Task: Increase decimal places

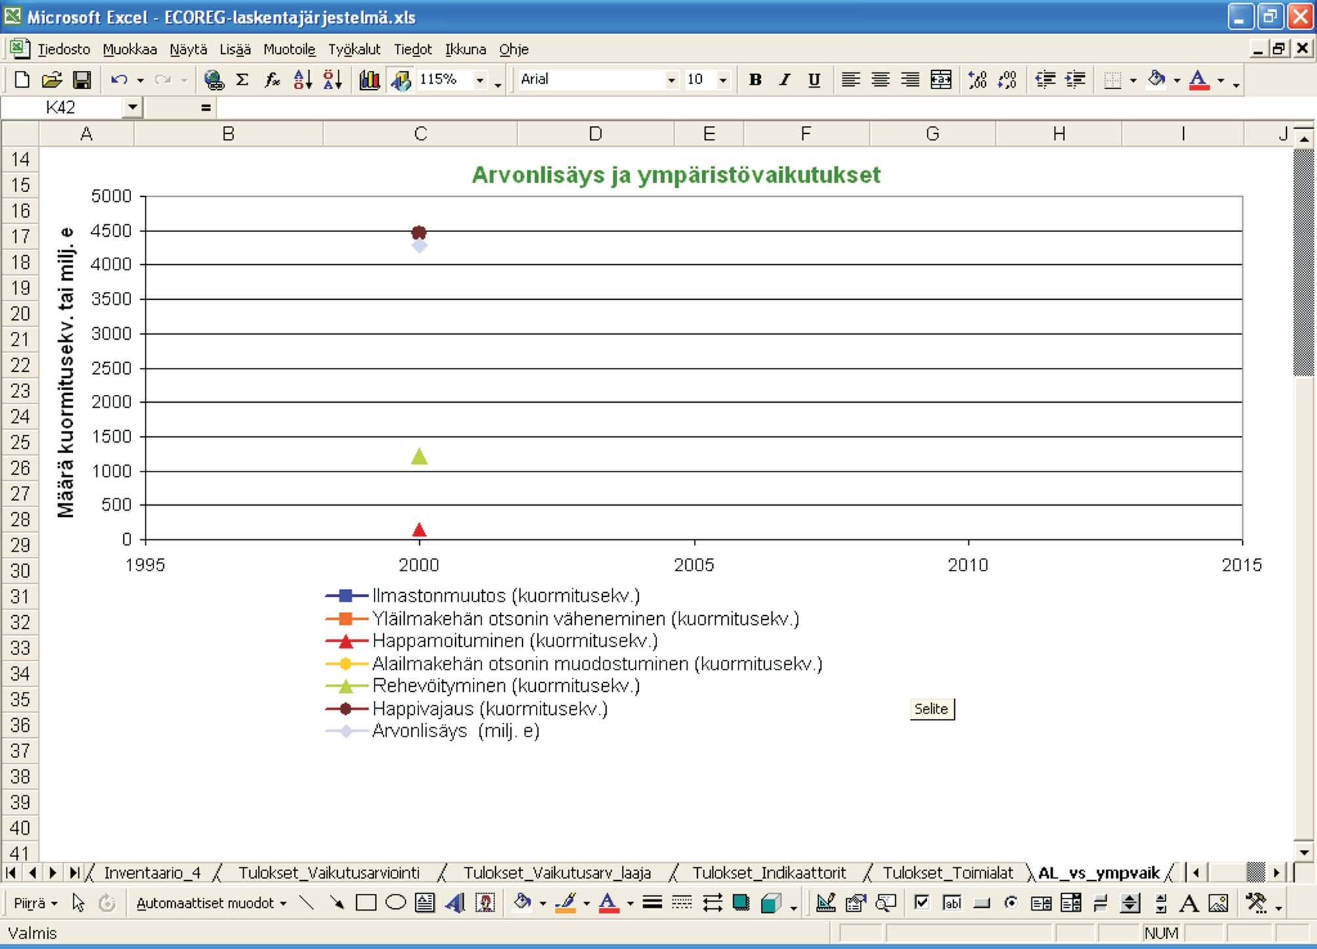Action: [977, 80]
